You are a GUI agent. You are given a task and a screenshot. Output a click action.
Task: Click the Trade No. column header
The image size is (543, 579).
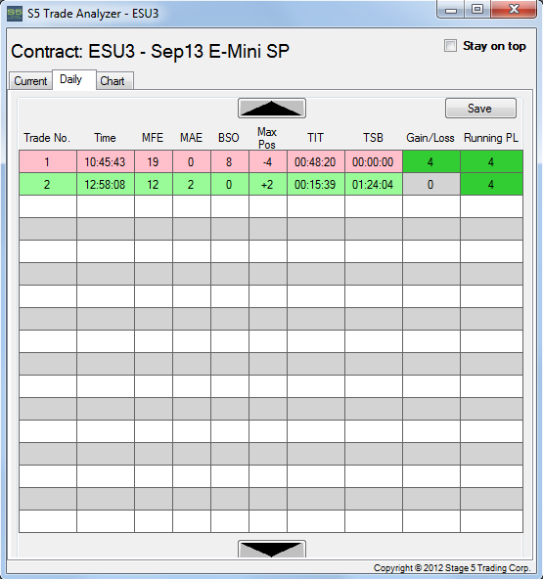47,138
